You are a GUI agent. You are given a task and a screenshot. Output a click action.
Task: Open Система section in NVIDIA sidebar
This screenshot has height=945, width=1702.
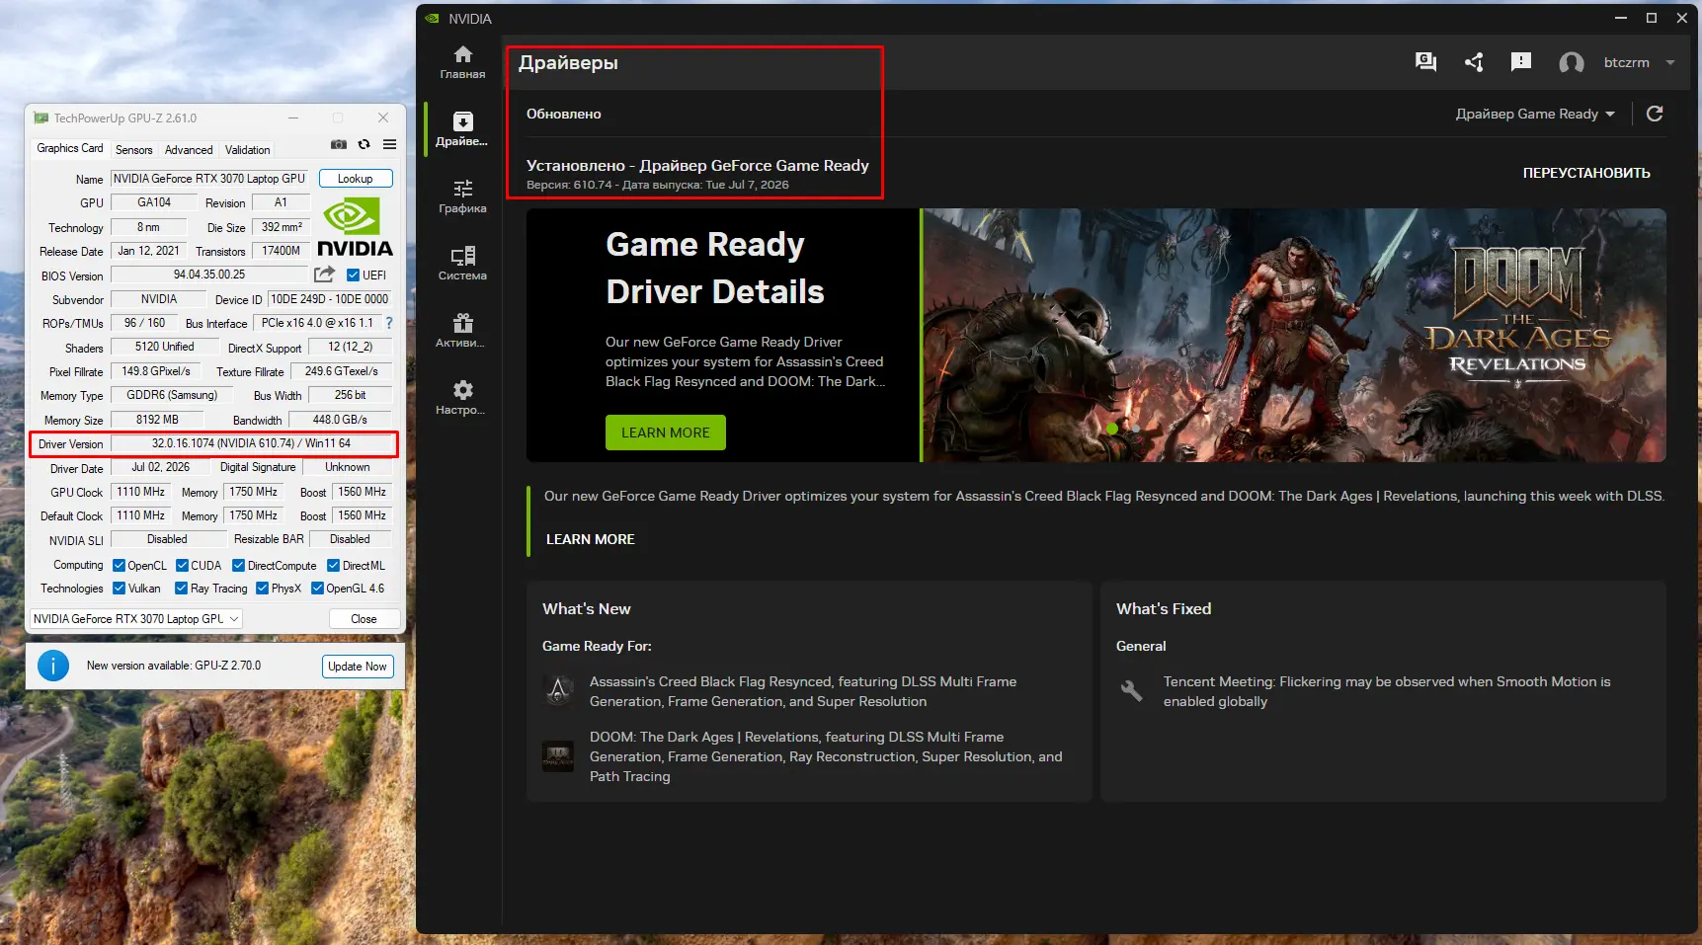[x=462, y=263]
